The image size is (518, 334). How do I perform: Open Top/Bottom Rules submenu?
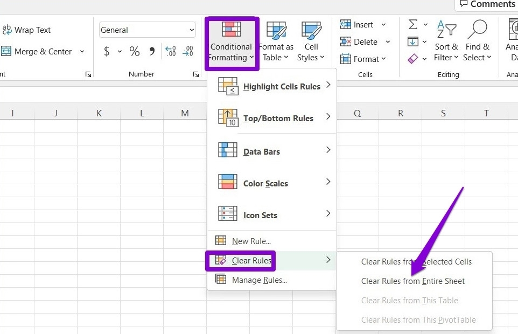point(272,118)
